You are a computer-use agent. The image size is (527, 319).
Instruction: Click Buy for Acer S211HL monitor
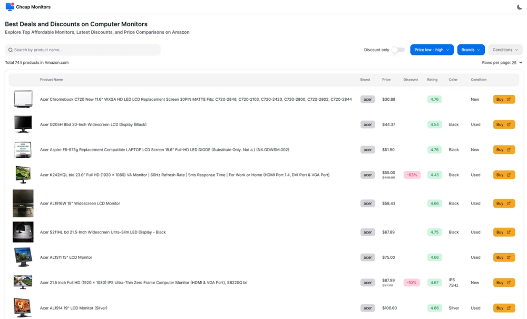tap(504, 232)
